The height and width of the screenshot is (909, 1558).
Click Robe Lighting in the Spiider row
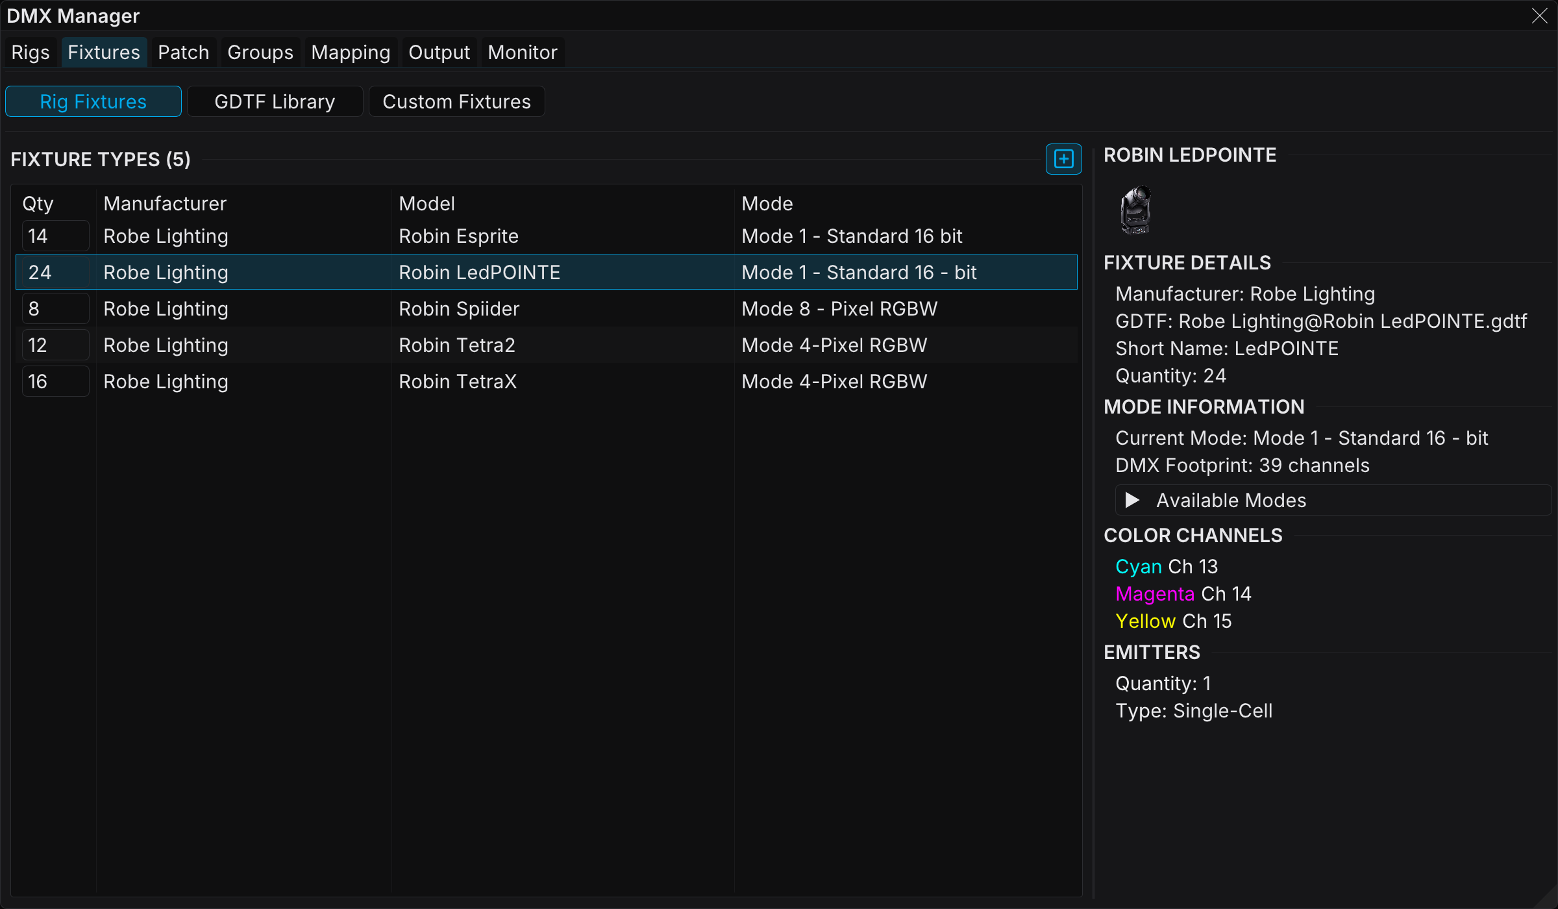click(166, 308)
